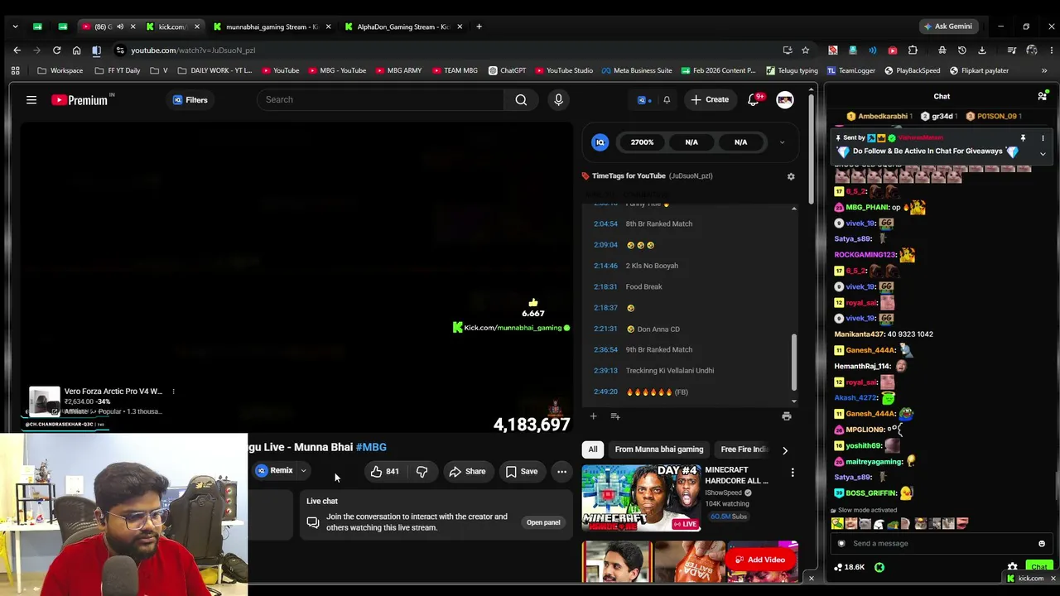Open the product ad options menu
Screen dimensions: 1060x596
coord(173,392)
